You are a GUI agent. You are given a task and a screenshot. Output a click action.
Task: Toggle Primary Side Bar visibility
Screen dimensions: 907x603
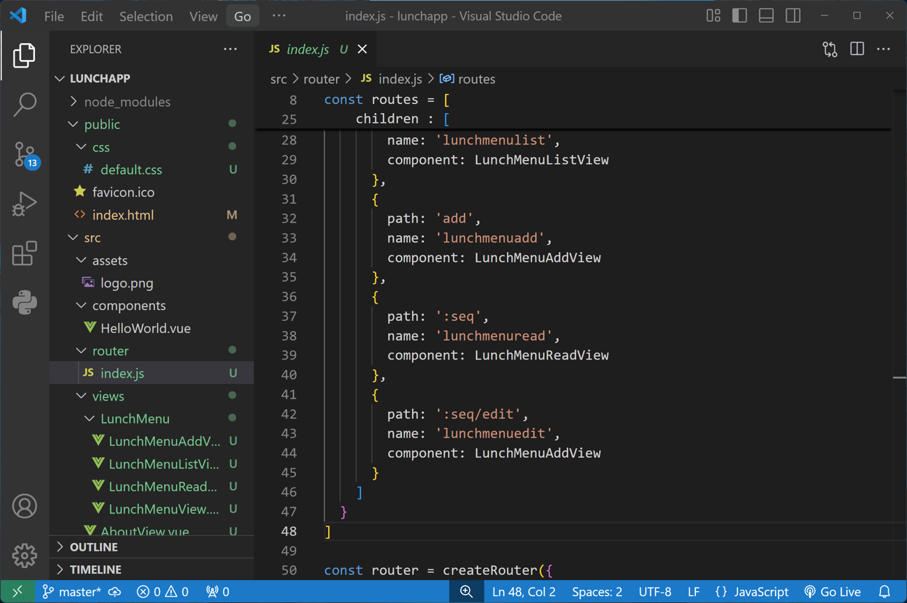739,15
